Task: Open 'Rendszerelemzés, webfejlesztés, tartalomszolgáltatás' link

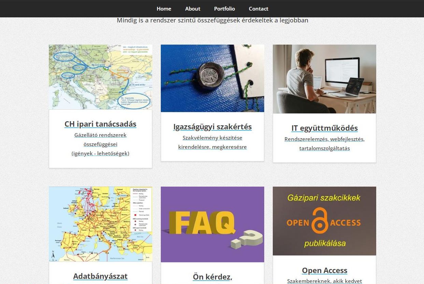Action: coord(324,143)
